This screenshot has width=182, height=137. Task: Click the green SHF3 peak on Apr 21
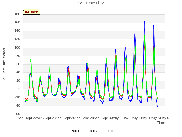pos(30,59)
